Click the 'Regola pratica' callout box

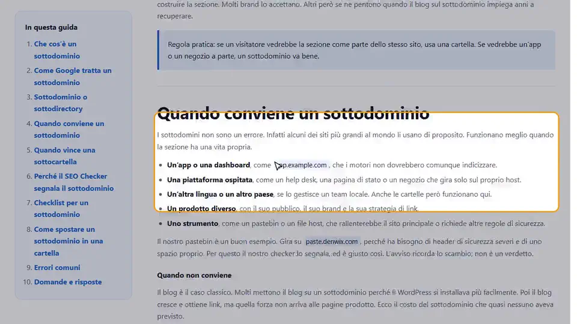[x=356, y=50]
